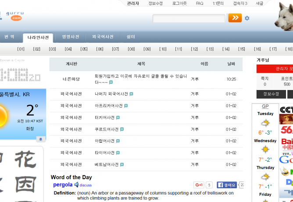This screenshot has width=293, height=202.
Task: Select sub-menu item [15]
Action: click(242, 49)
